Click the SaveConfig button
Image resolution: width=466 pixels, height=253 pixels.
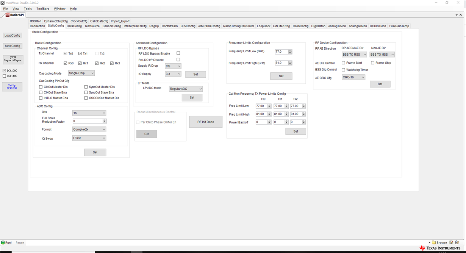[13, 46]
